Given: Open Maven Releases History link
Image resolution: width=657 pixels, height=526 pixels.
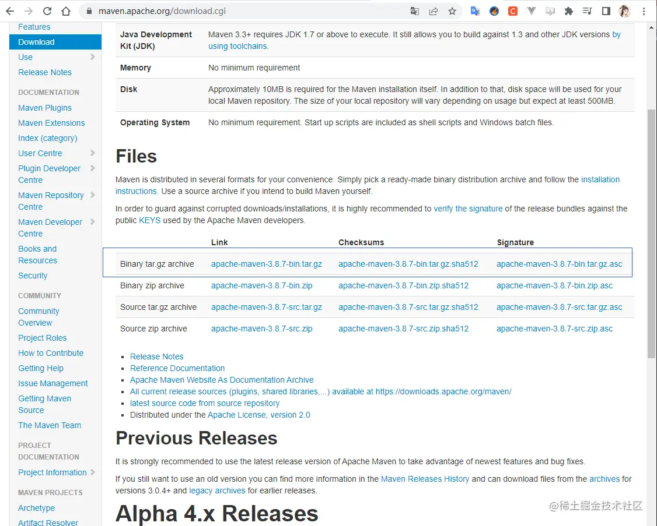Looking at the screenshot, I should [425, 479].
